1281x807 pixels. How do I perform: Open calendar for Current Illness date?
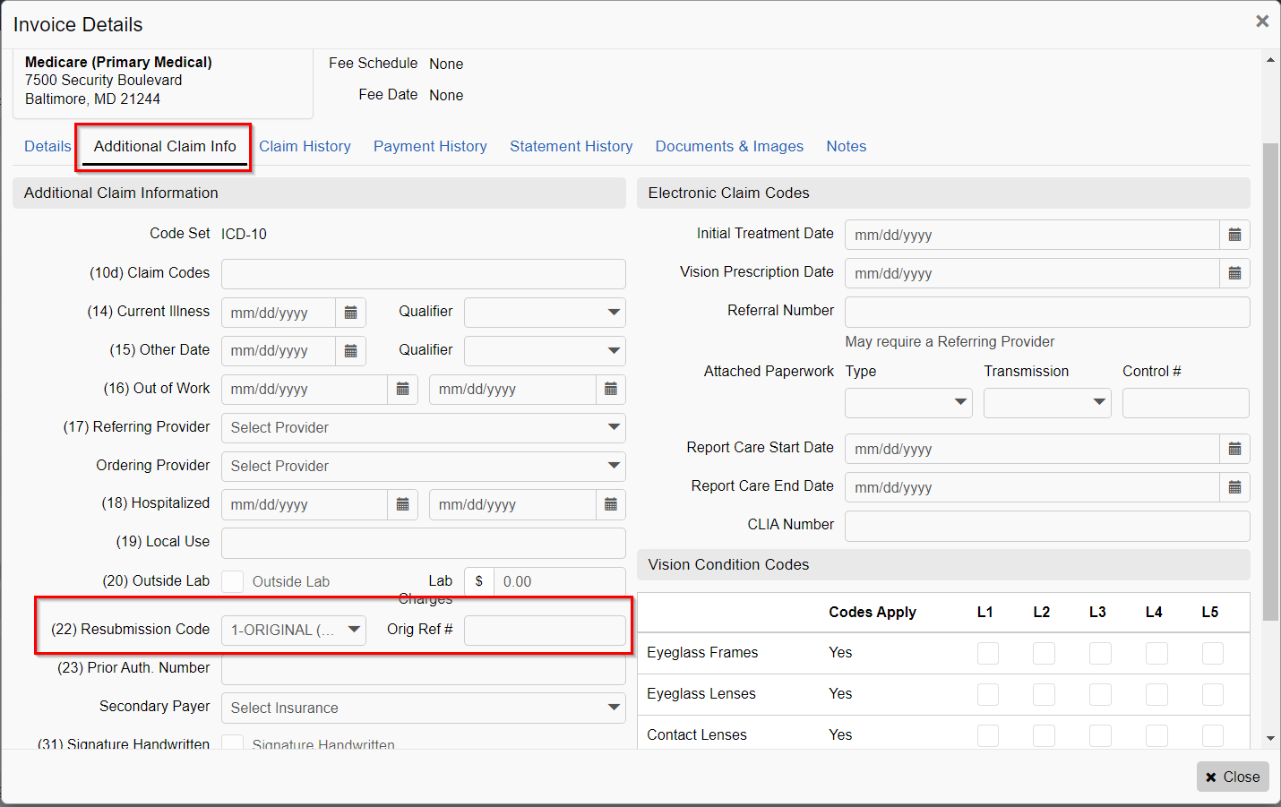350,313
